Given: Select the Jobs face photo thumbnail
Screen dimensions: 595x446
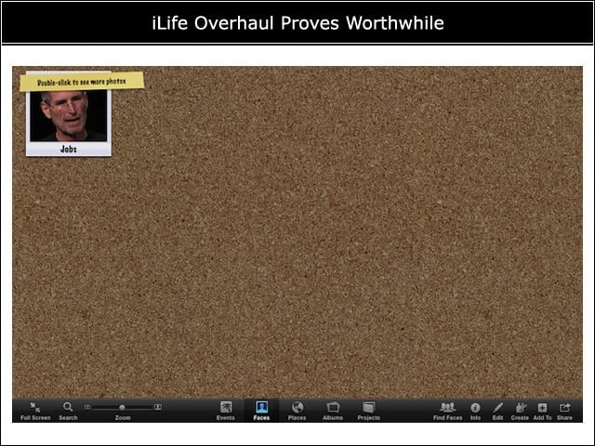Looking at the screenshot, I should (69, 115).
